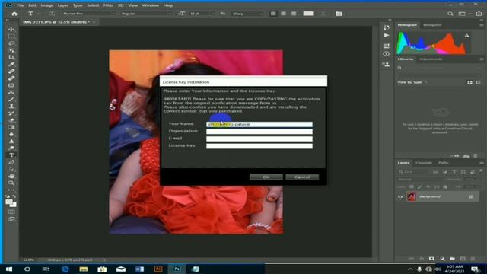Click the text color swatch in options bar
Image resolution: width=487 pixels, height=274 pixels.
coord(307,14)
